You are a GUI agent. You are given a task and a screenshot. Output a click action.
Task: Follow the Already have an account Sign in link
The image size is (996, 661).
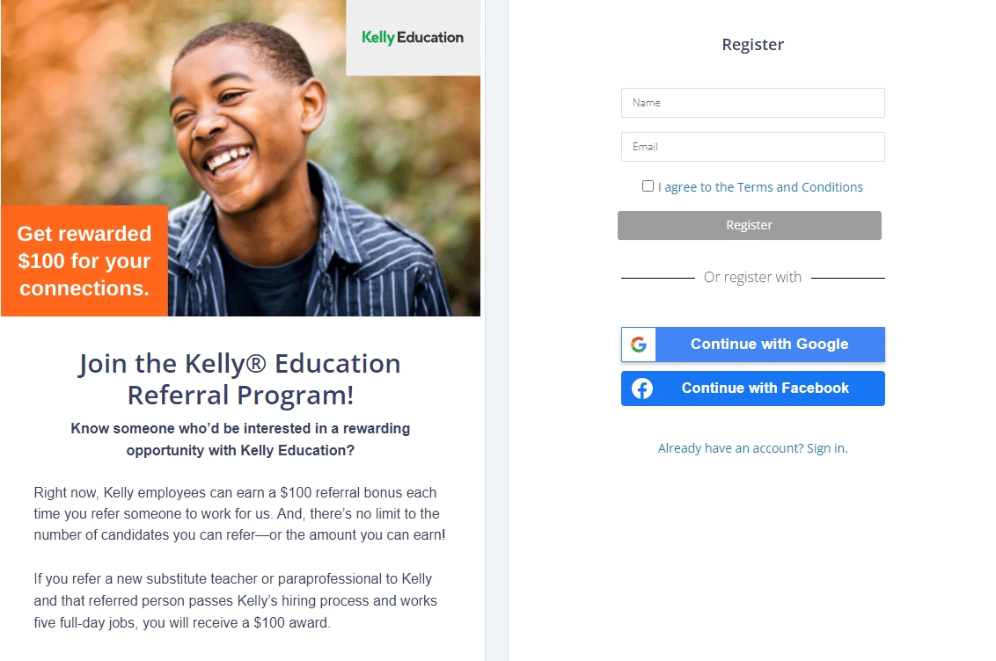click(752, 448)
